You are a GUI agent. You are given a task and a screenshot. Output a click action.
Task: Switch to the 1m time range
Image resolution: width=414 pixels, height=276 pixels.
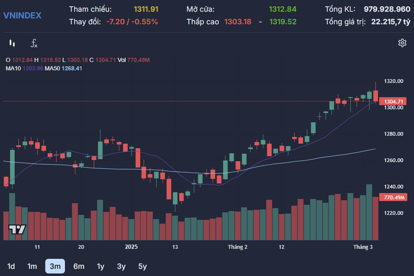tap(32, 266)
